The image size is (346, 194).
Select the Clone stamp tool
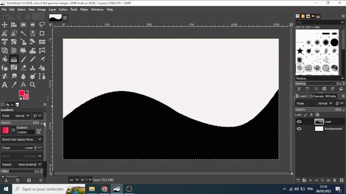pos(32,67)
